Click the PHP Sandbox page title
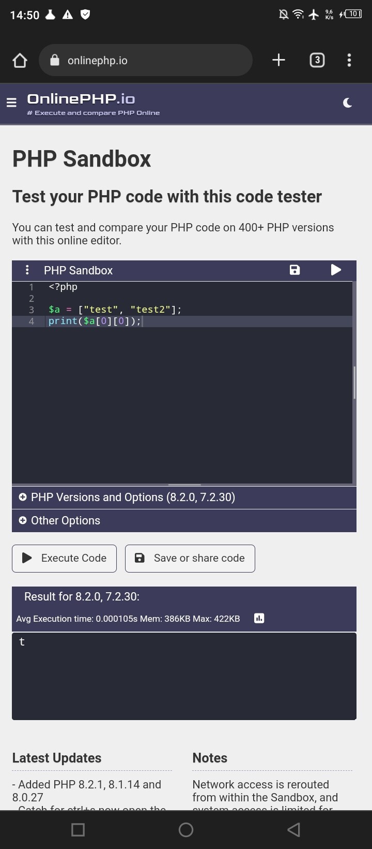Screen dimensions: 372x849 pyautogui.click(x=82, y=158)
